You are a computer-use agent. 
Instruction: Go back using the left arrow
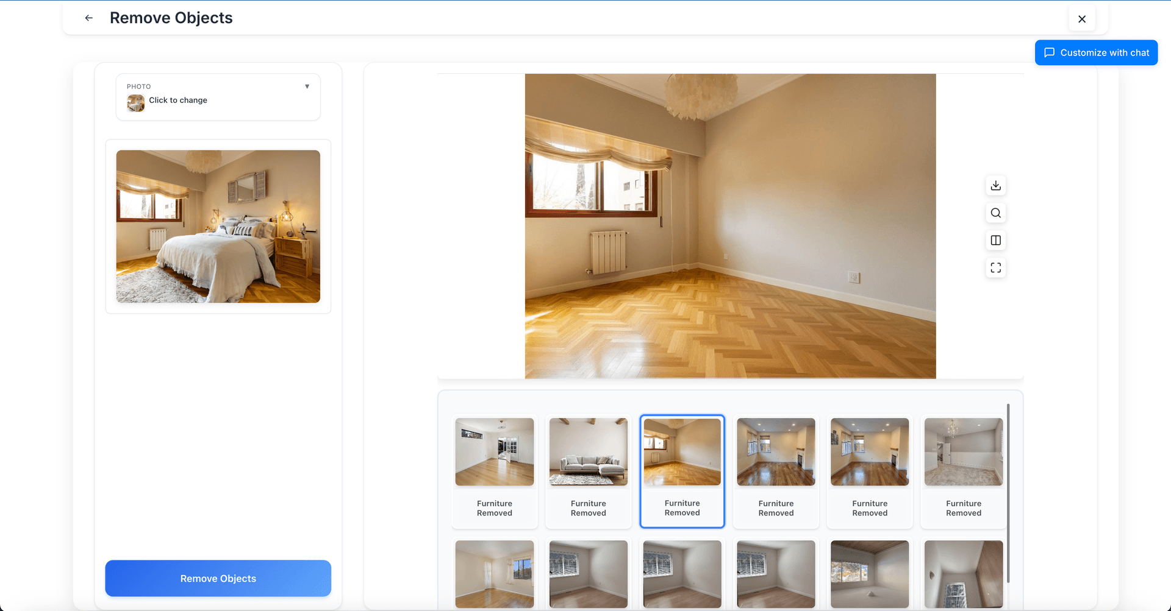(88, 18)
